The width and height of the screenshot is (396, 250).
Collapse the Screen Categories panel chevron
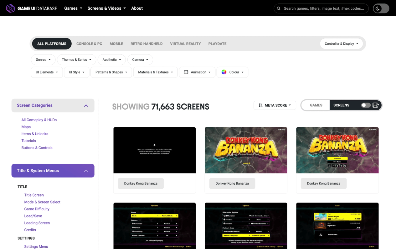coord(86,106)
